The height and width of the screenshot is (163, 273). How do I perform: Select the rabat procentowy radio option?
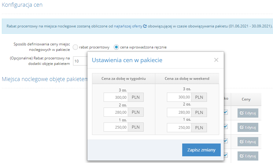(x=76, y=47)
